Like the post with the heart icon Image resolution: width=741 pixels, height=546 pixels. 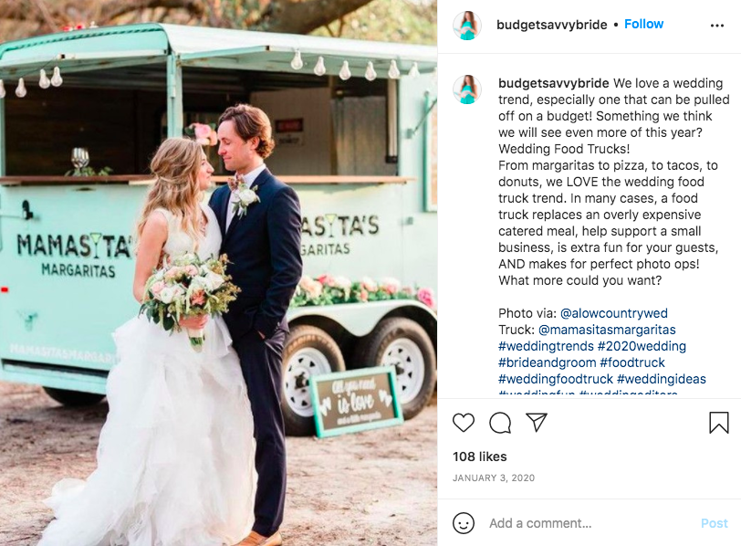(464, 423)
